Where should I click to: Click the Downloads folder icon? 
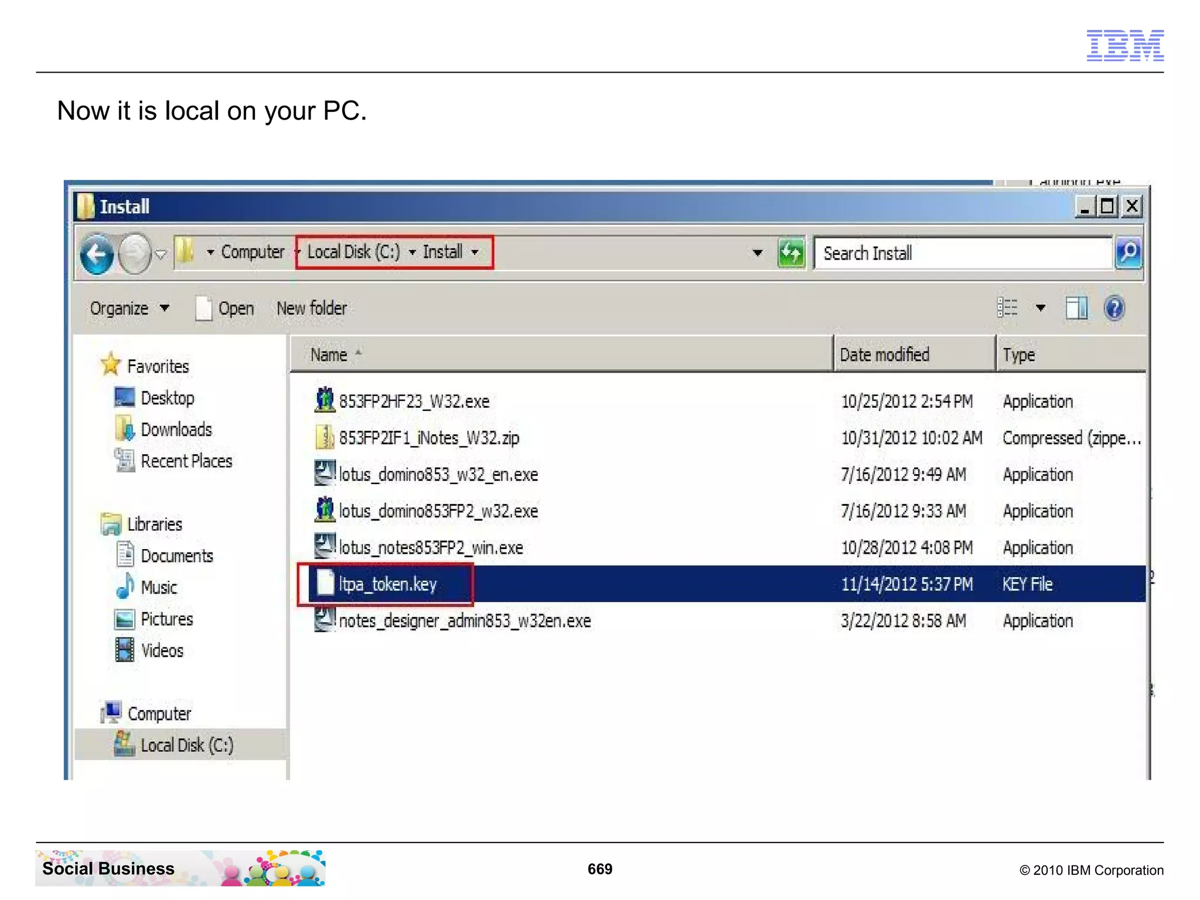(x=125, y=428)
